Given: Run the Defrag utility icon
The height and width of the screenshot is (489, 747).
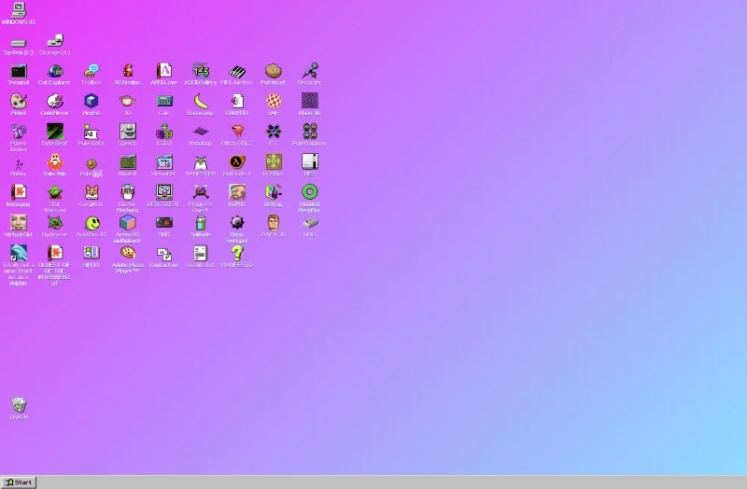Looking at the screenshot, I should coord(273,192).
